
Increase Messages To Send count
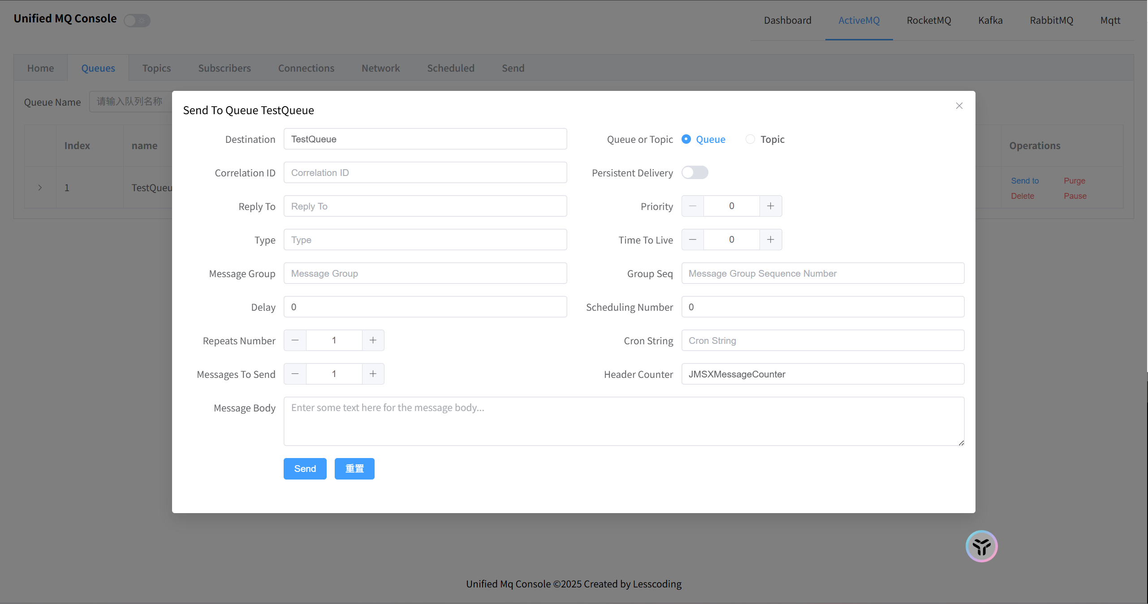[x=373, y=374]
